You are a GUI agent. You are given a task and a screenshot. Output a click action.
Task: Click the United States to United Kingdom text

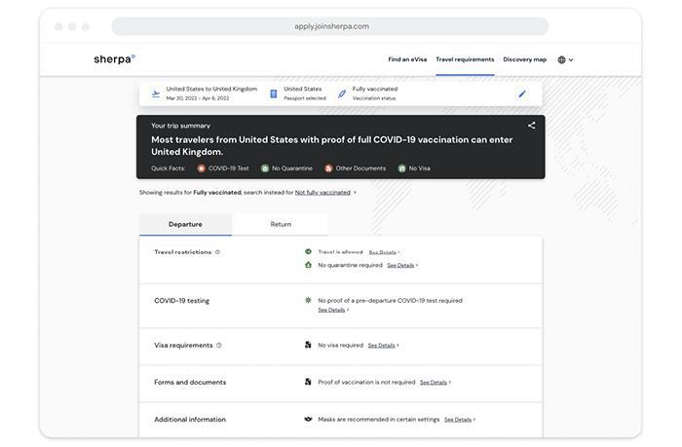point(211,89)
